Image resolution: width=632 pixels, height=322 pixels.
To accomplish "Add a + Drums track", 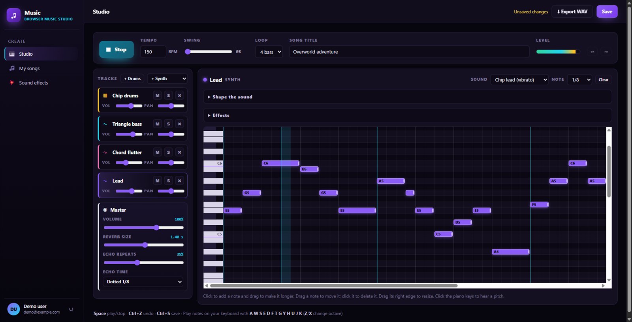I will [x=132, y=79].
